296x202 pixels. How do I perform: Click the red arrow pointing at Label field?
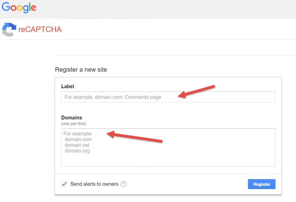coord(196,92)
